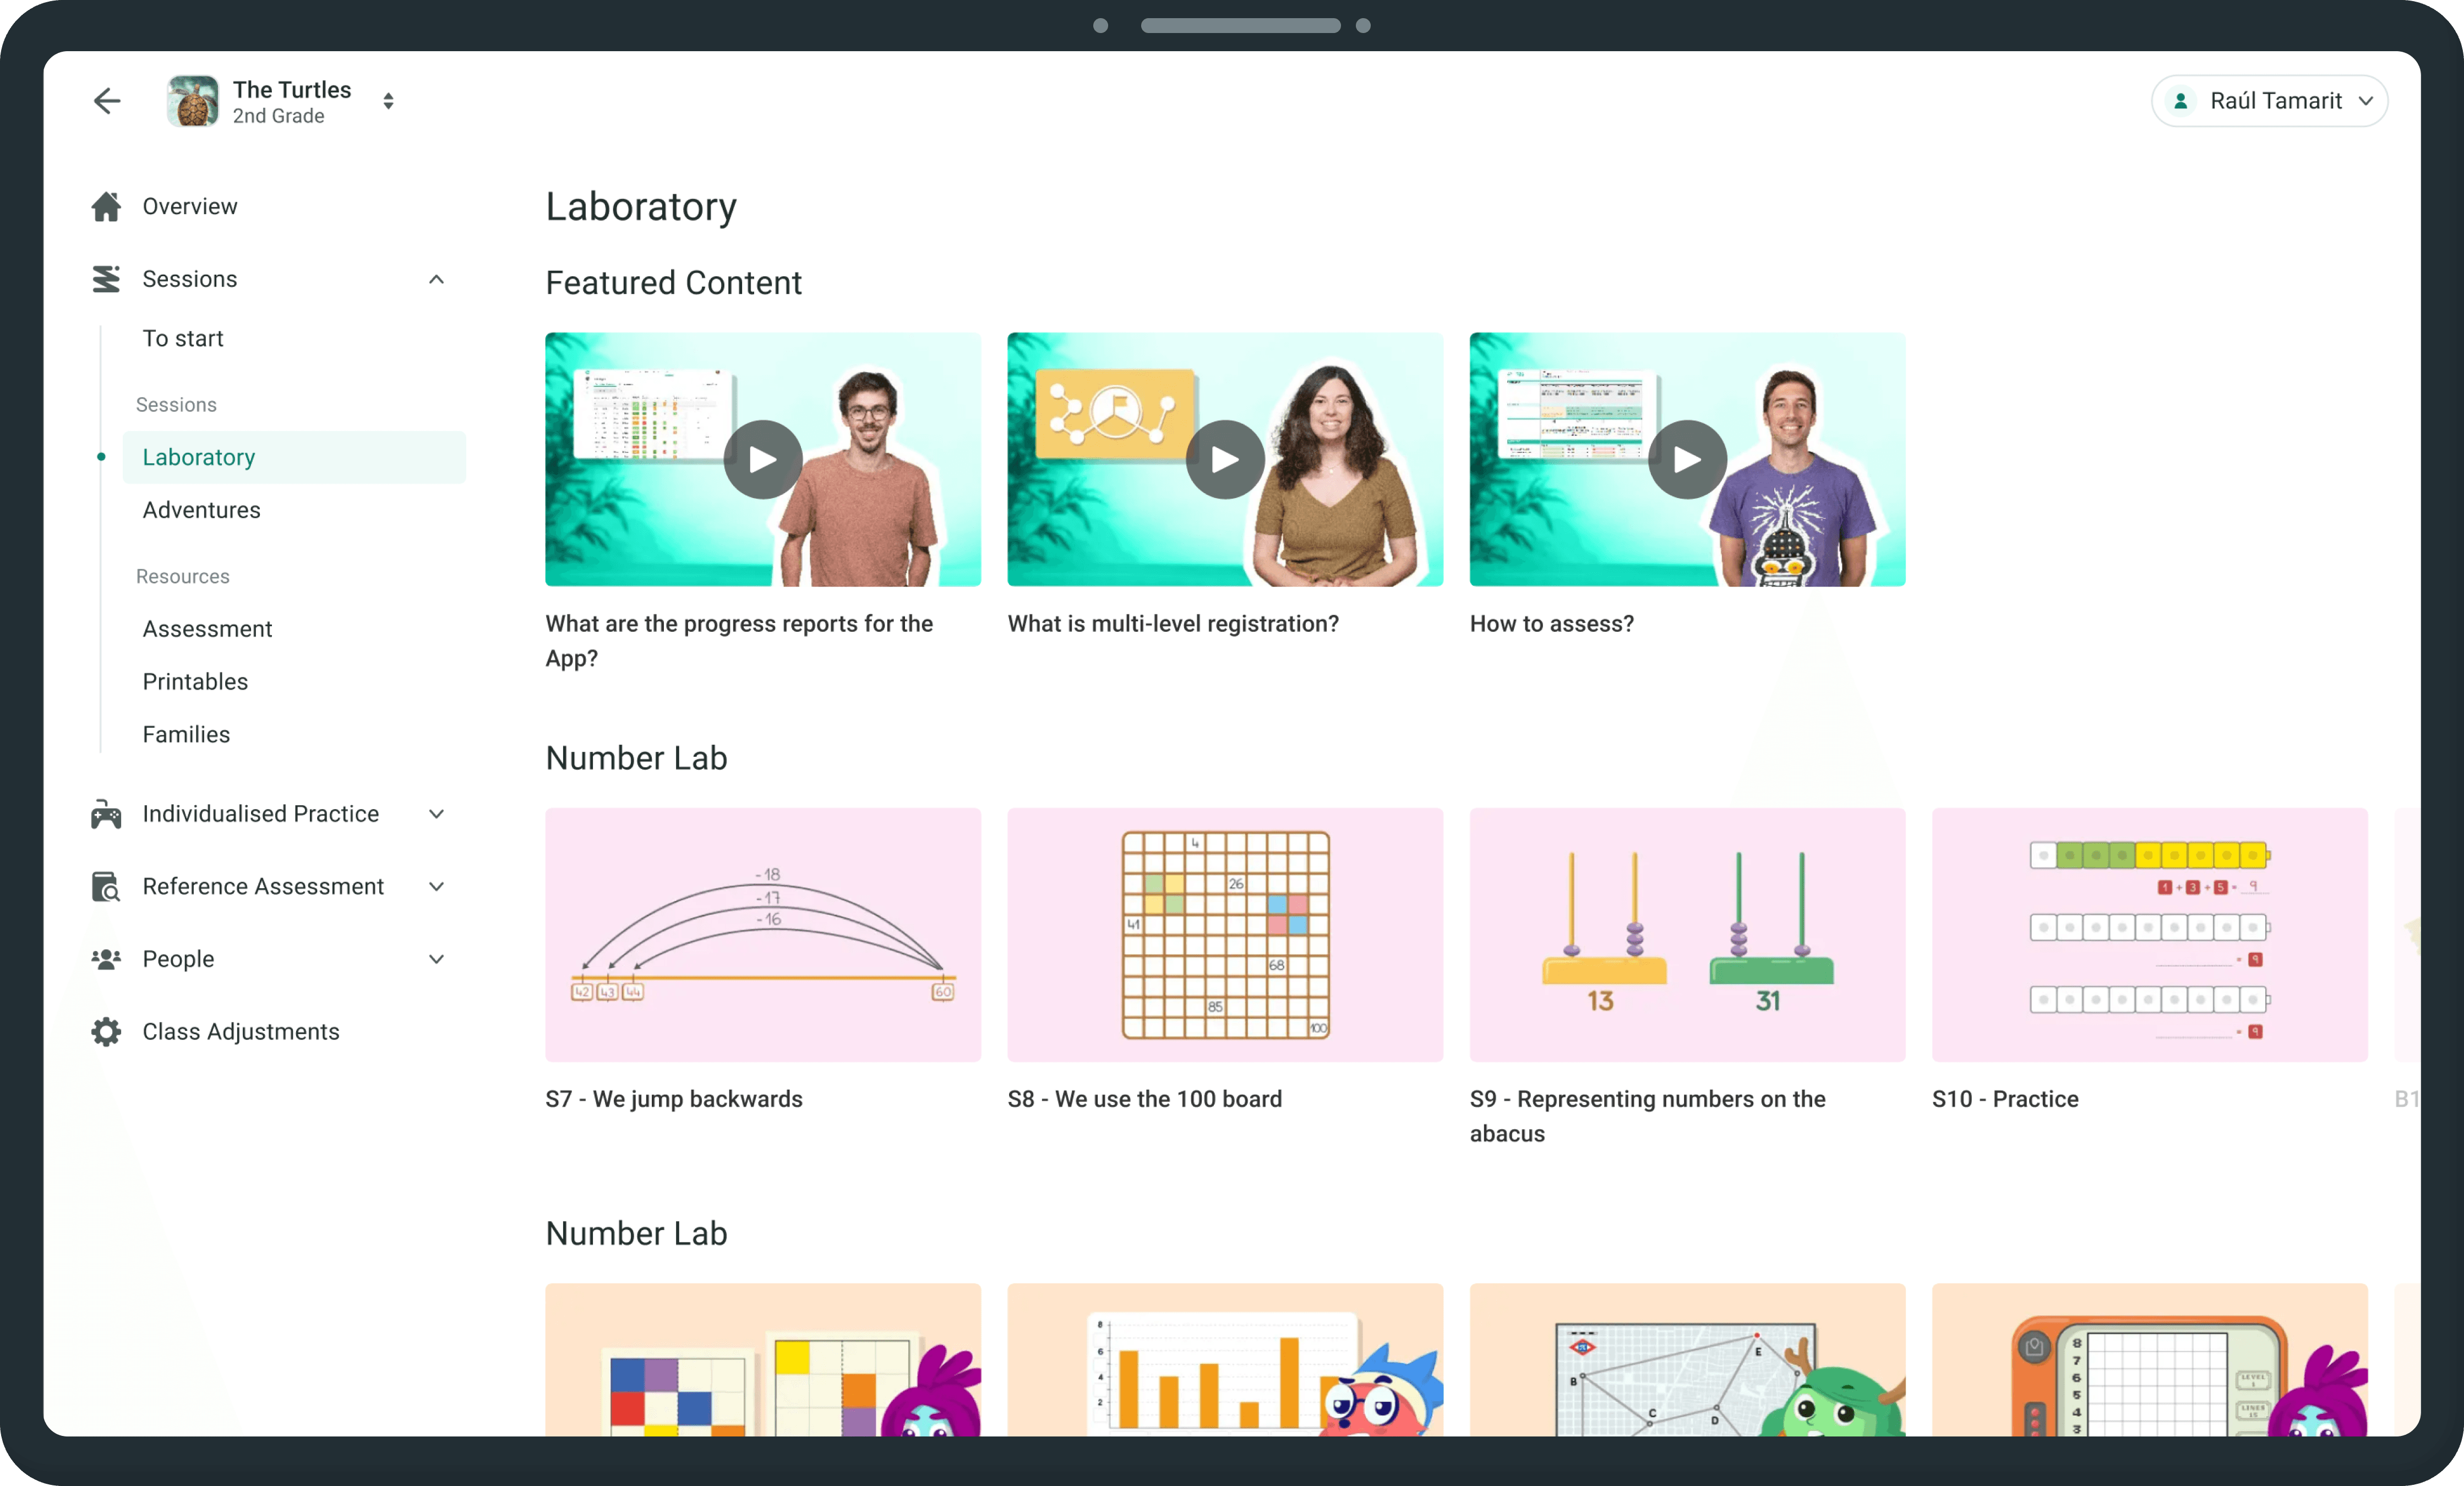Viewport: 2464px width, 1486px height.
Task: Click the Class Adjustments gear icon
Action: 106,1032
